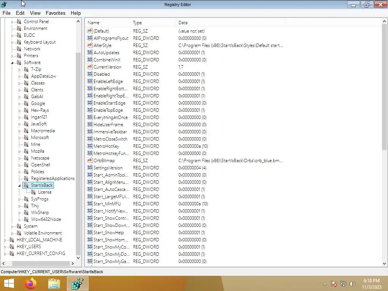
Task: Open the Edit menu
Action: [x=20, y=13]
